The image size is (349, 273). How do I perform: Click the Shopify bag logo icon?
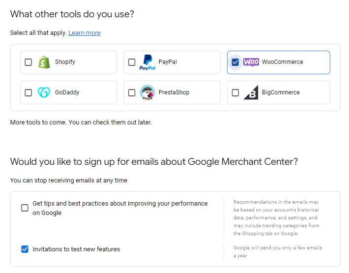[44, 62]
